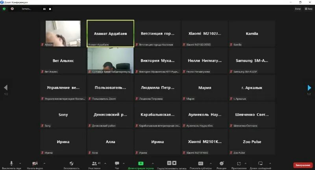
Task: Select the Пользователь Zoom tile
Action: pyautogui.click(x=110, y=88)
